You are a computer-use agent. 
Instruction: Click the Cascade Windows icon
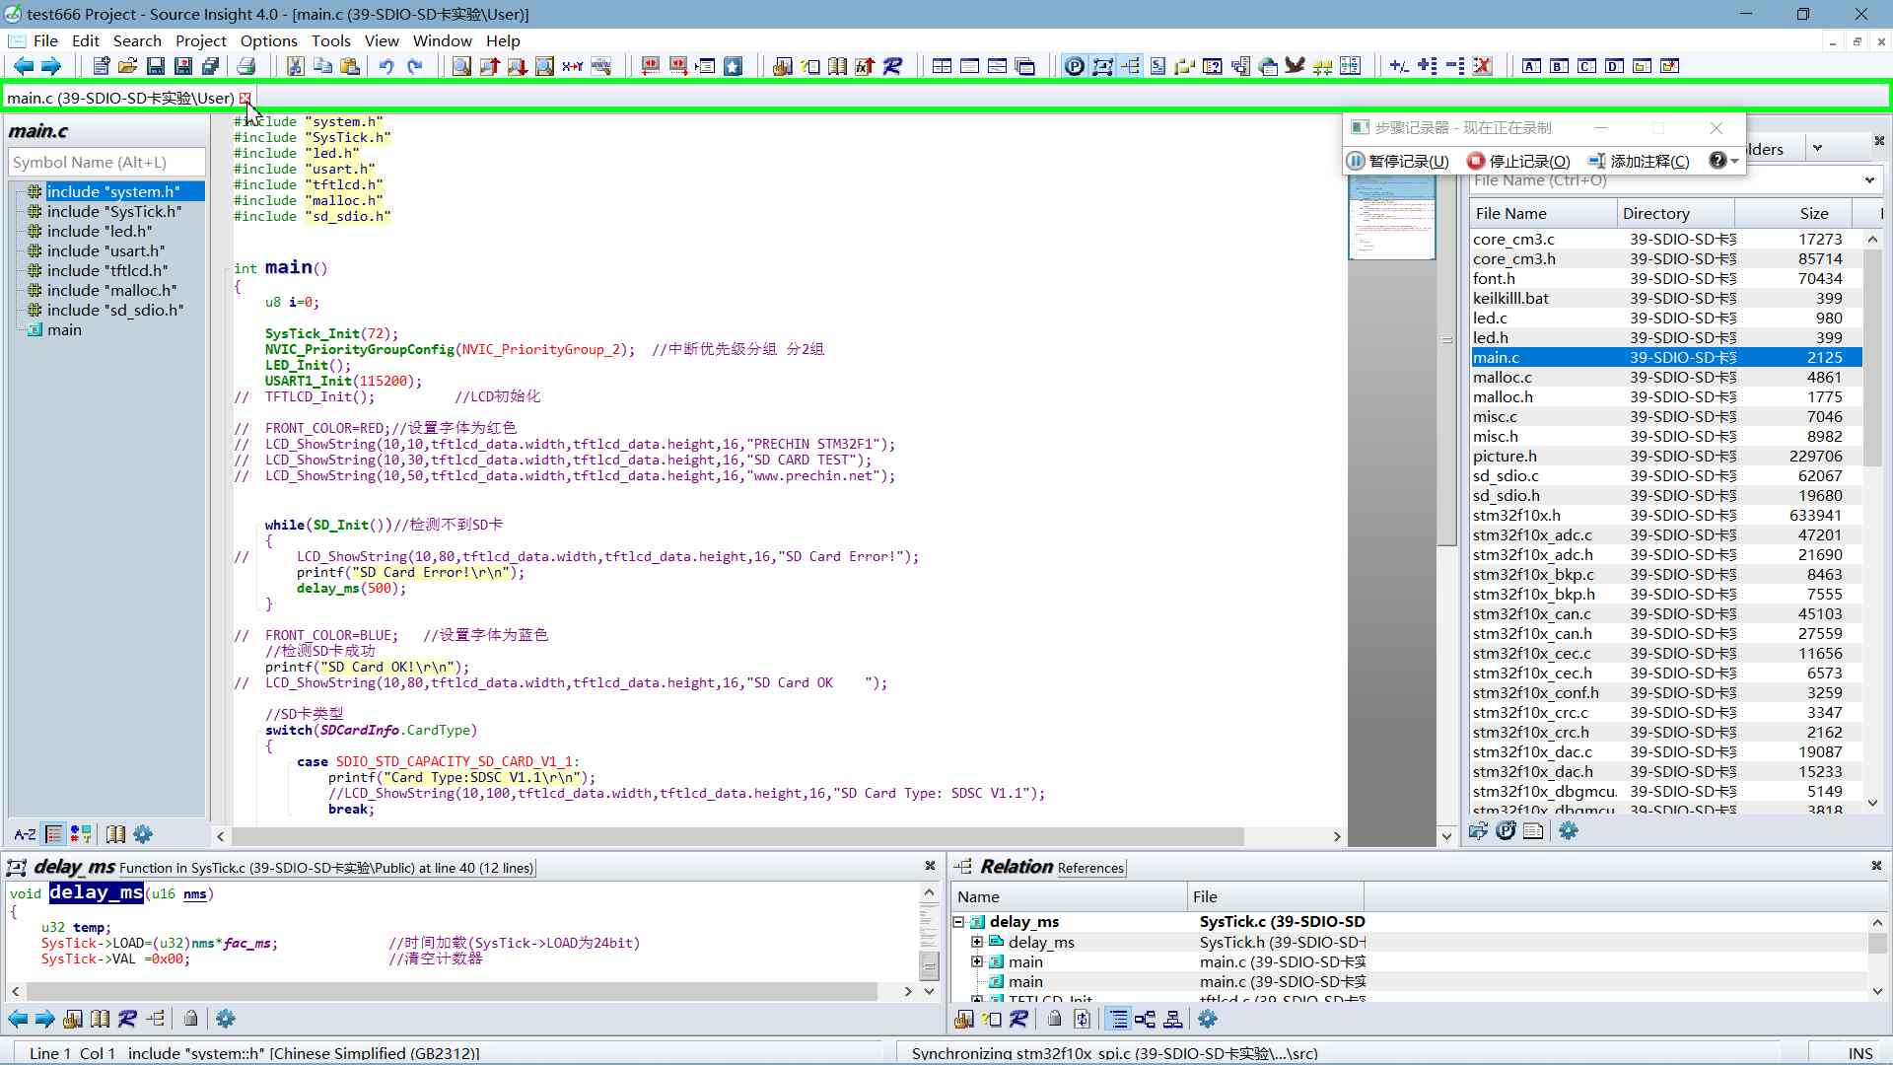[x=1025, y=66]
